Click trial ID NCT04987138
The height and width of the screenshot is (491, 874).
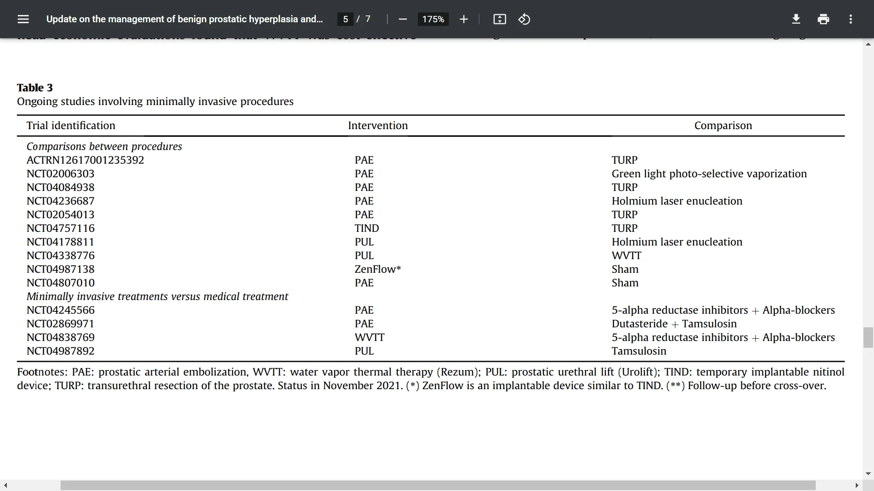(x=61, y=269)
